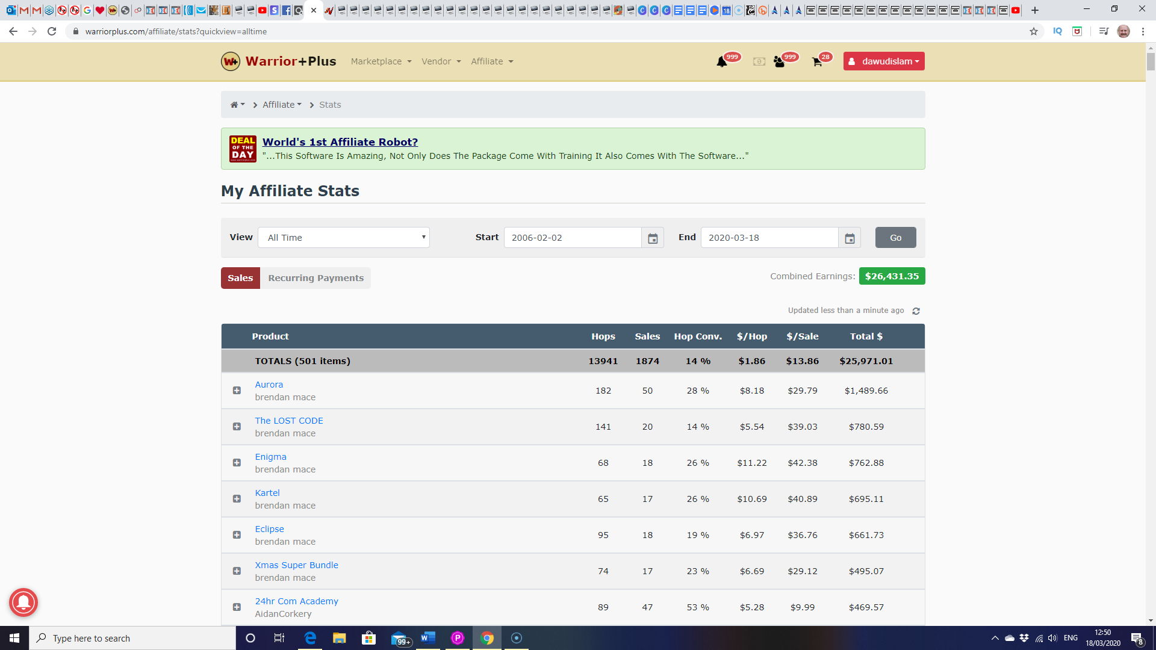The image size is (1156, 650).
Task: Open Microsoft Edge from taskbar
Action: [x=310, y=638]
